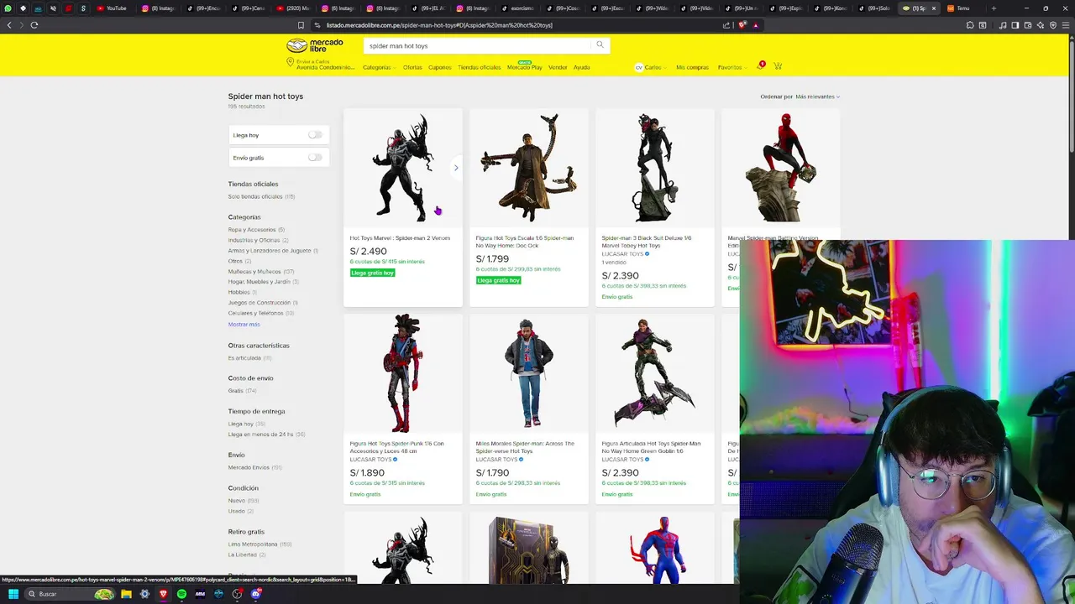Viewport: 1075px width, 604px height.
Task: Open Green Goblin figure listing title
Action: (x=651, y=447)
